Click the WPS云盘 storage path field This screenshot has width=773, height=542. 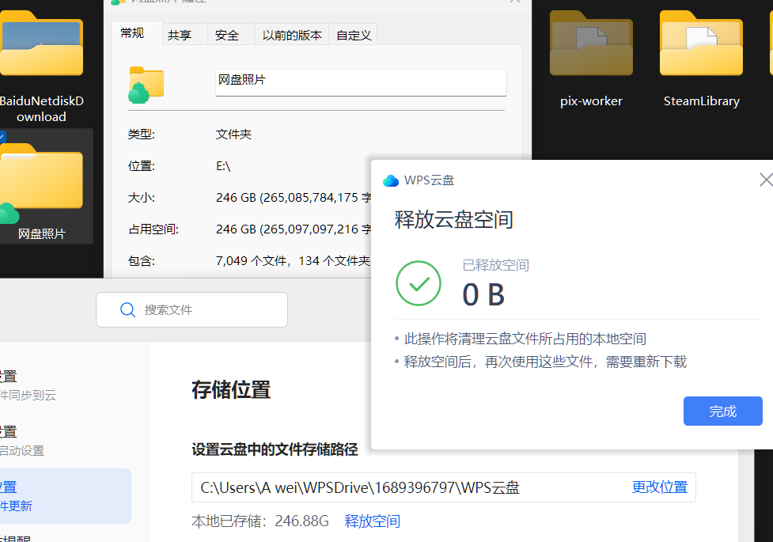(x=444, y=487)
